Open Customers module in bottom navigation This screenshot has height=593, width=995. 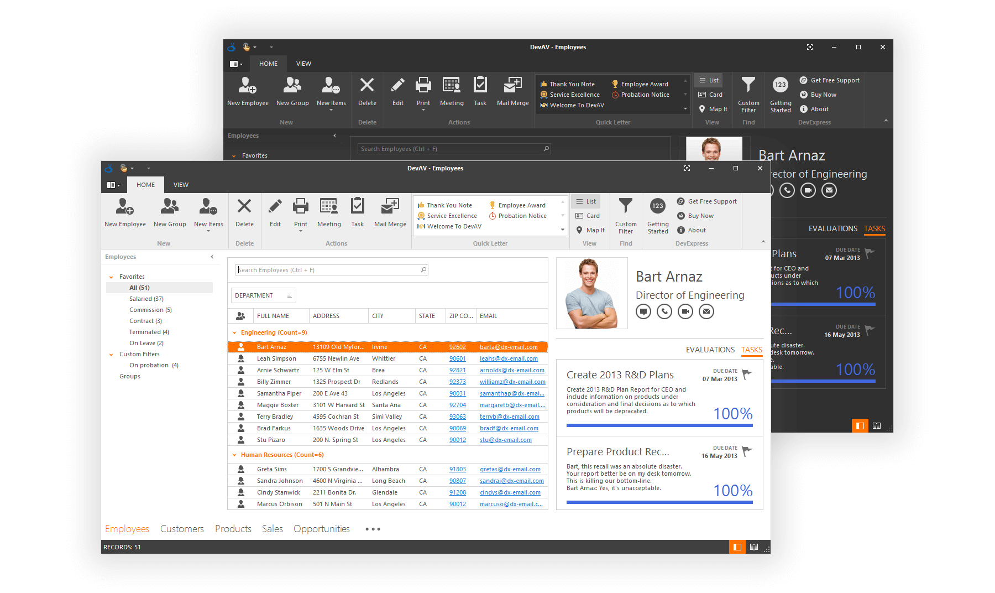[x=182, y=529]
